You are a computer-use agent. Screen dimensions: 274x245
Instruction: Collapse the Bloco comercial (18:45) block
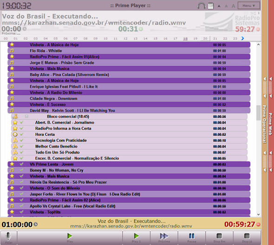tap(26, 116)
